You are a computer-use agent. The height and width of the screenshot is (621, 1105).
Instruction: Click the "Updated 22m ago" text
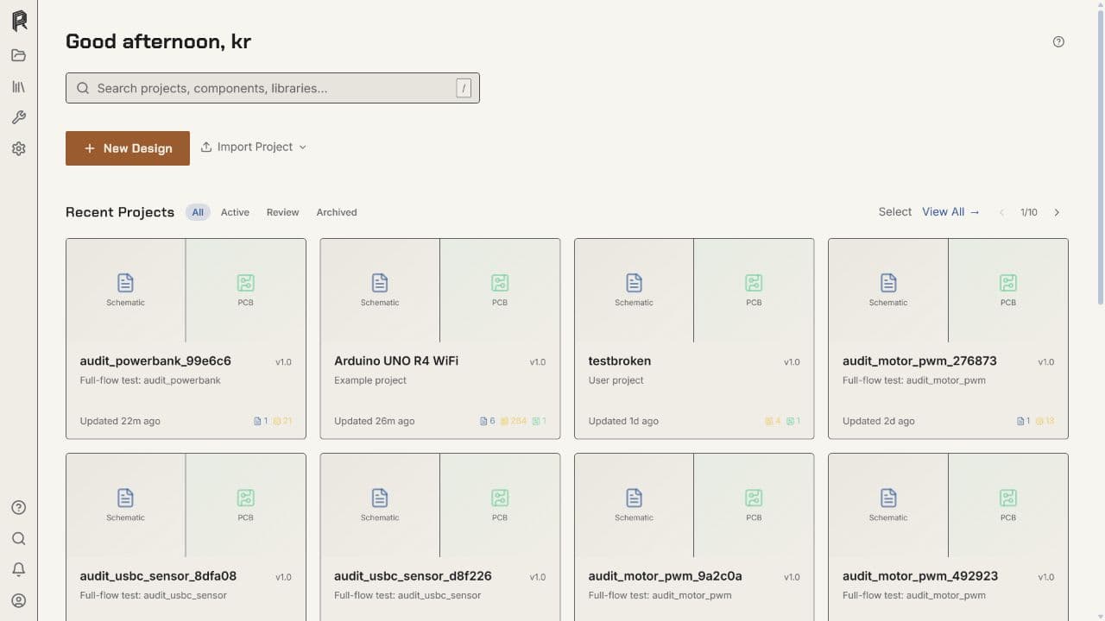point(120,422)
